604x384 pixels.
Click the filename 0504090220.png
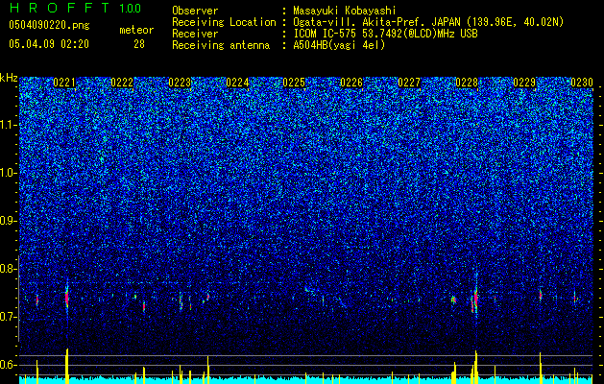tap(49, 25)
